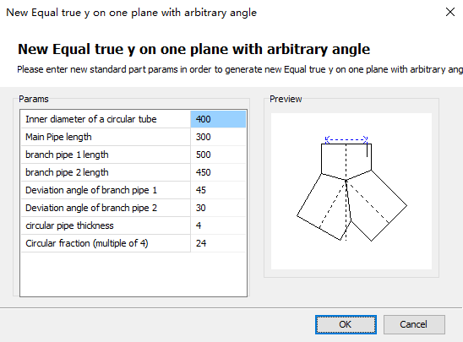The width and height of the screenshot is (463, 342).
Task: Click the blue dashed dimension arrow in preview
Action: (x=346, y=139)
